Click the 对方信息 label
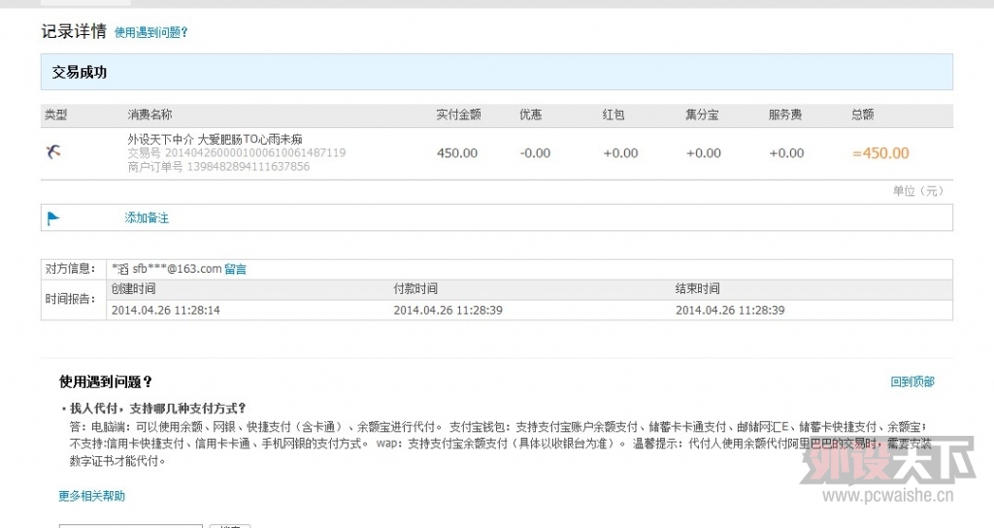Viewport: 994px width, 528px height. [70, 269]
